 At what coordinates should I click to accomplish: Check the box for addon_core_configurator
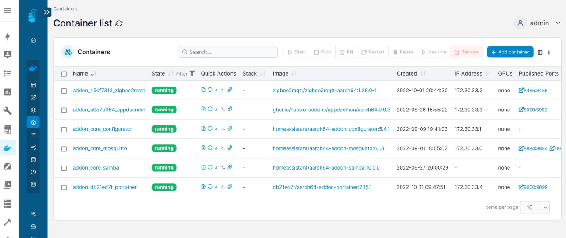(x=64, y=129)
